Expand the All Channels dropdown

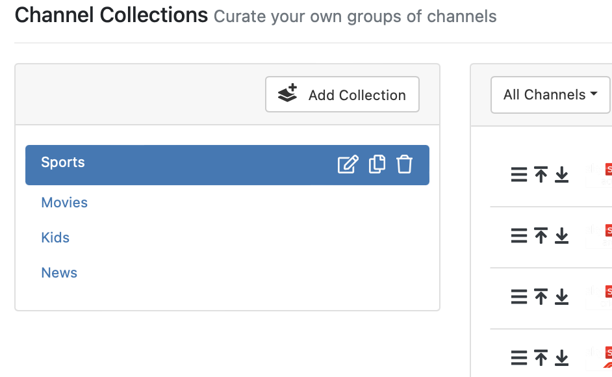pyautogui.click(x=550, y=95)
